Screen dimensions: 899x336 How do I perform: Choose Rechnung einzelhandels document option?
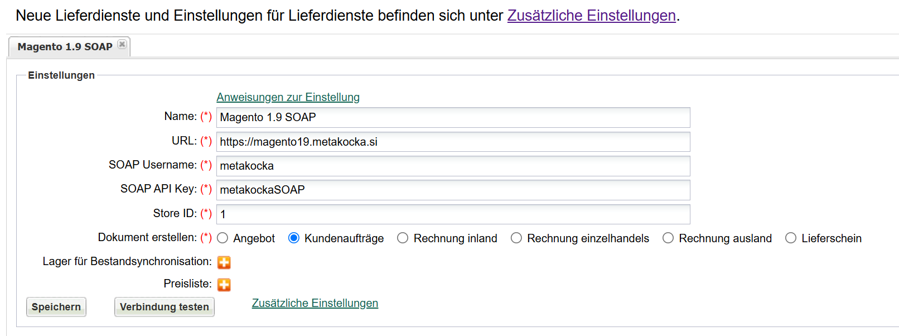[x=516, y=238]
